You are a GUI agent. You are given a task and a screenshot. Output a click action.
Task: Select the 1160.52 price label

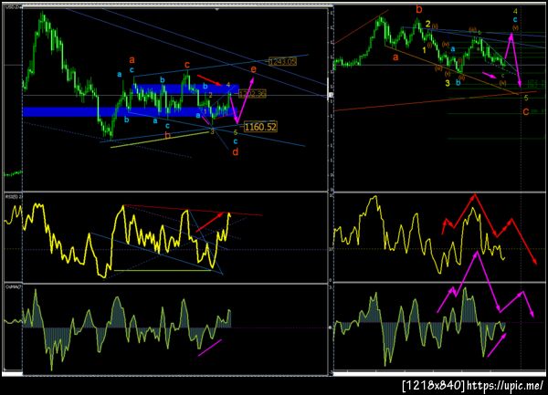pyautogui.click(x=260, y=127)
